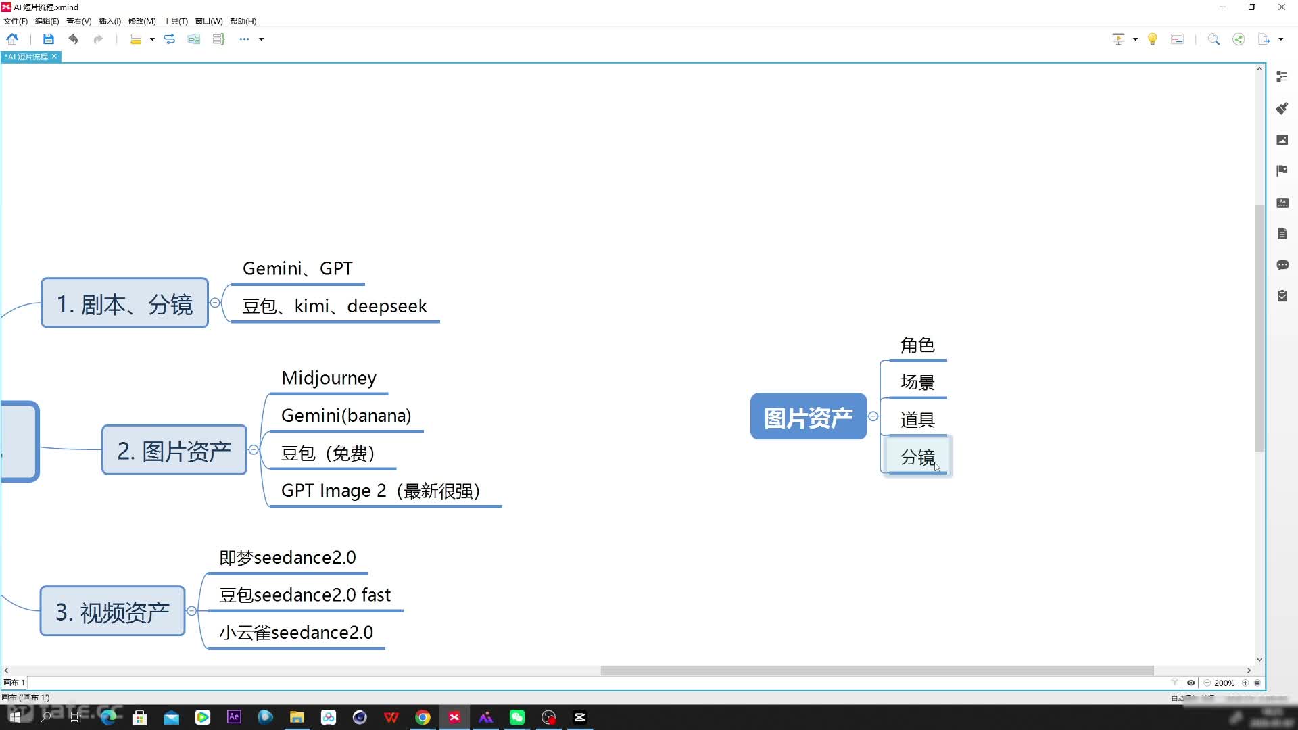Collapse the 2. 图片资产 branch
Image resolution: width=1298 pixels, height=730 pixels.
click(x=254, y=449)
